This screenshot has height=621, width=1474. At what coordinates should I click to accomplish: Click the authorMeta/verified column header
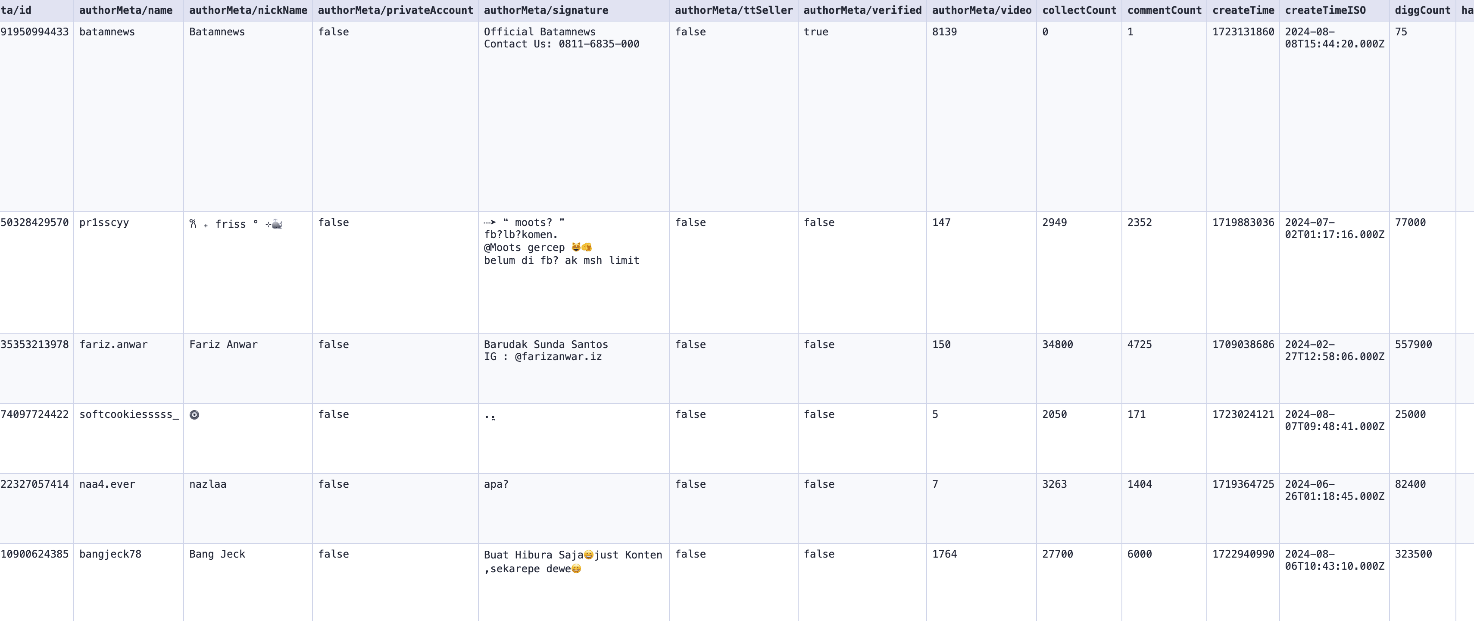(x=862, y=10)
